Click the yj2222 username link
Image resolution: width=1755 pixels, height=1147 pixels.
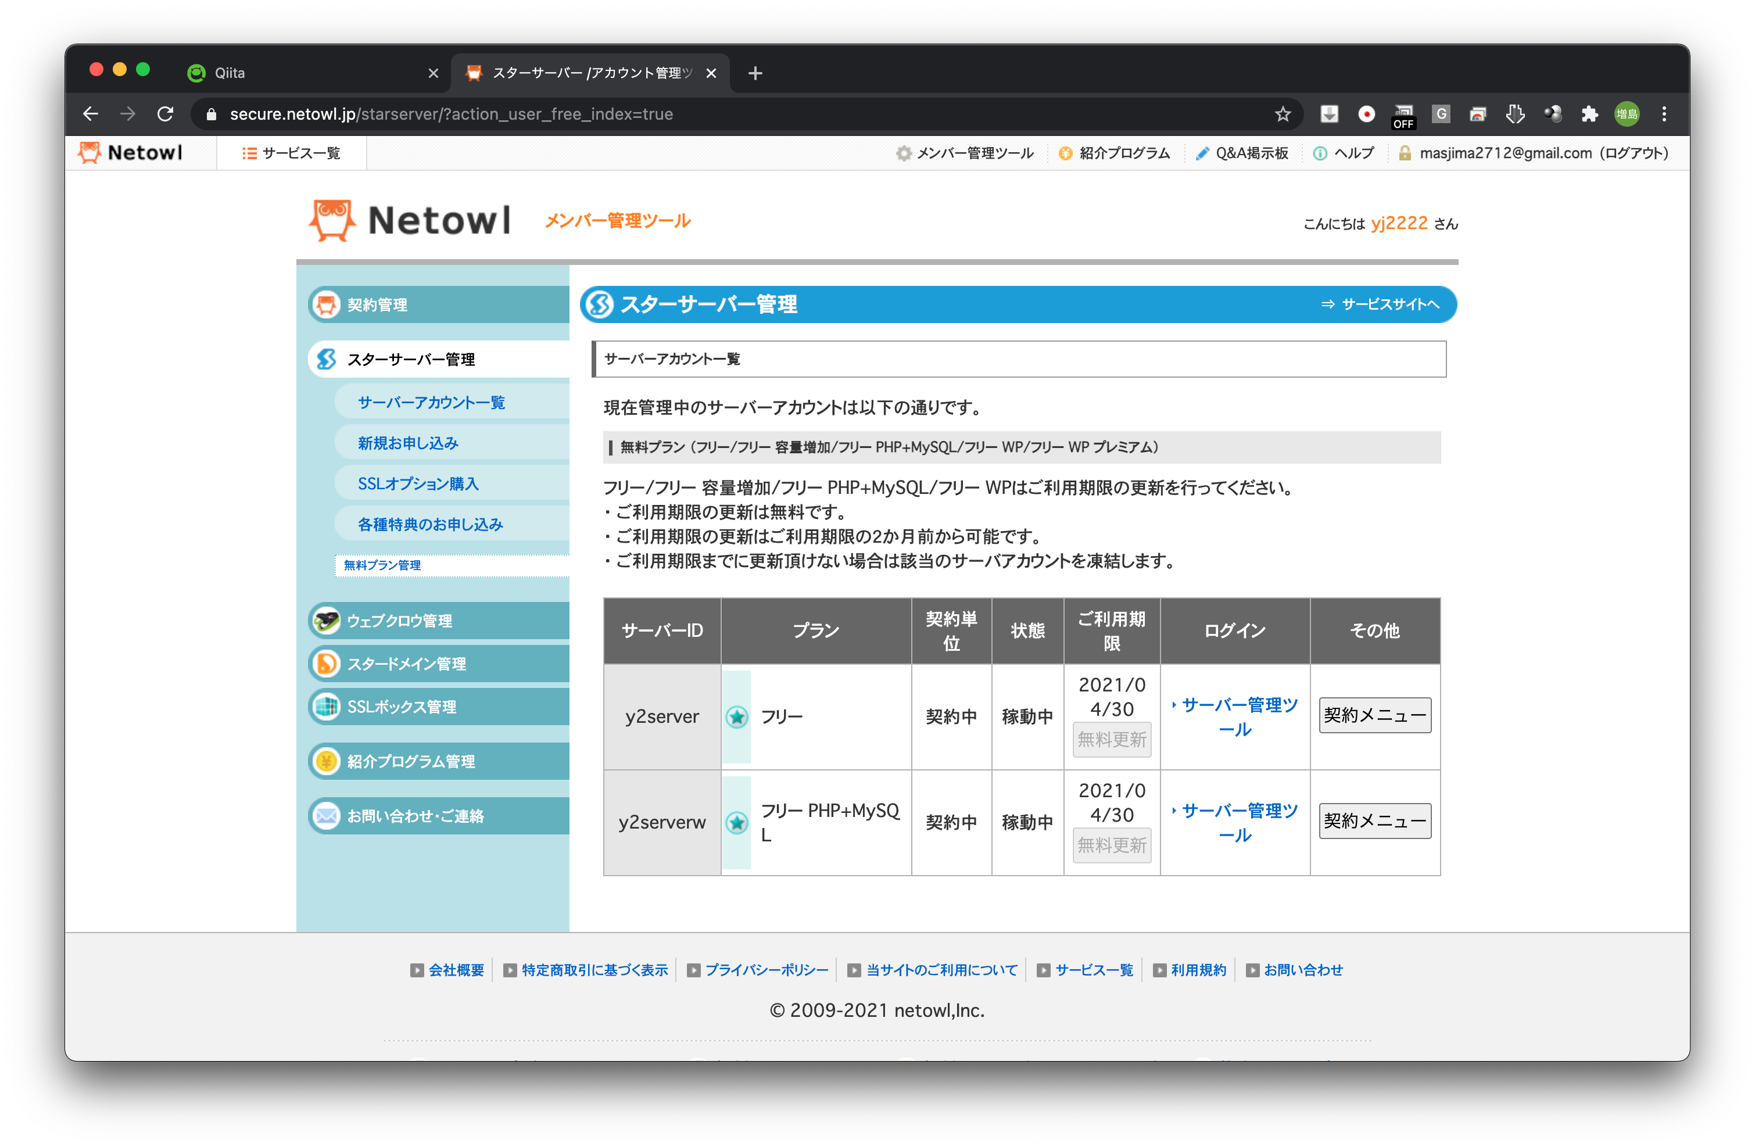click(x=1399, y=223)
